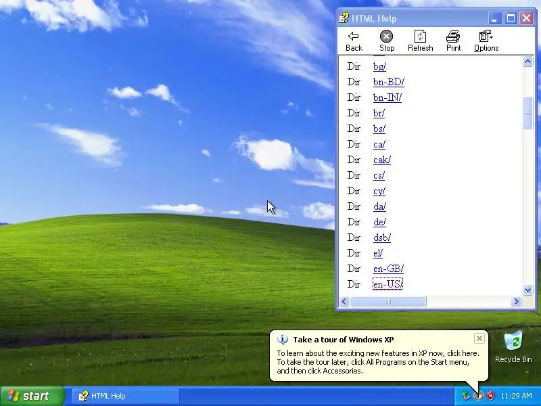541x406 pixels.
Task: Click the tour balloon message text
Action: tap(378, 362)
